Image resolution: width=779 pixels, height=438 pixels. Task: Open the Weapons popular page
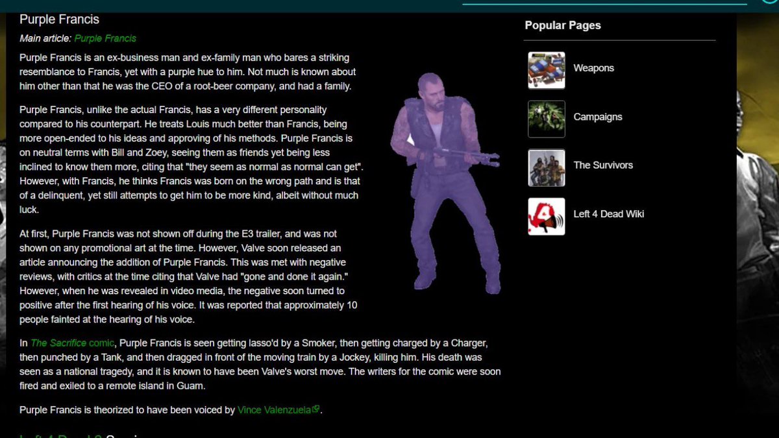[593, 68]
